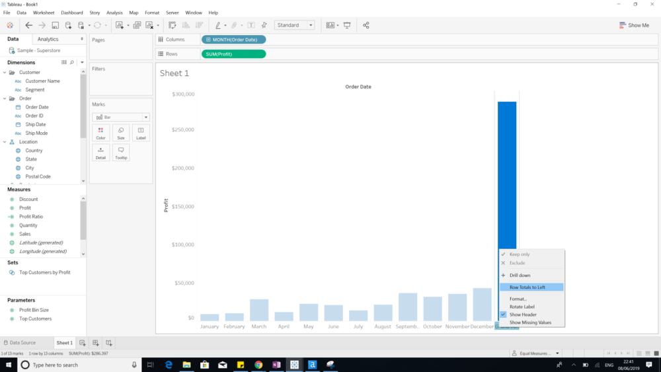661x372 pixels.
Task: Click the Highlight pen icon
Action: pyautogui.click(x=218, y=25)
